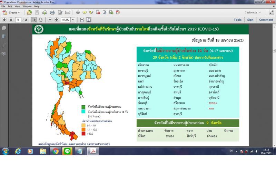Show the Bookmarks panel icon
Image resolution: width=276 pixels, height=194 pixels.
(4, 37)
